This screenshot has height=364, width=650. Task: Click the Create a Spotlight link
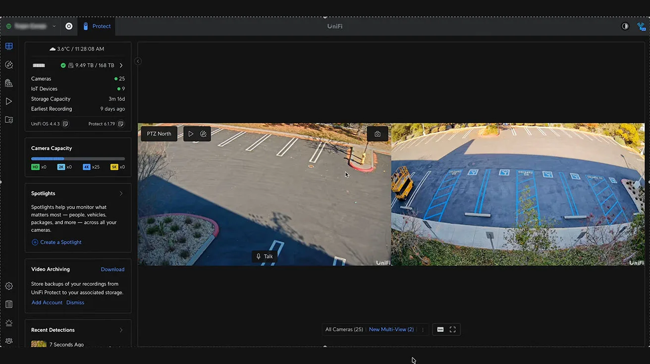(60, 242)
